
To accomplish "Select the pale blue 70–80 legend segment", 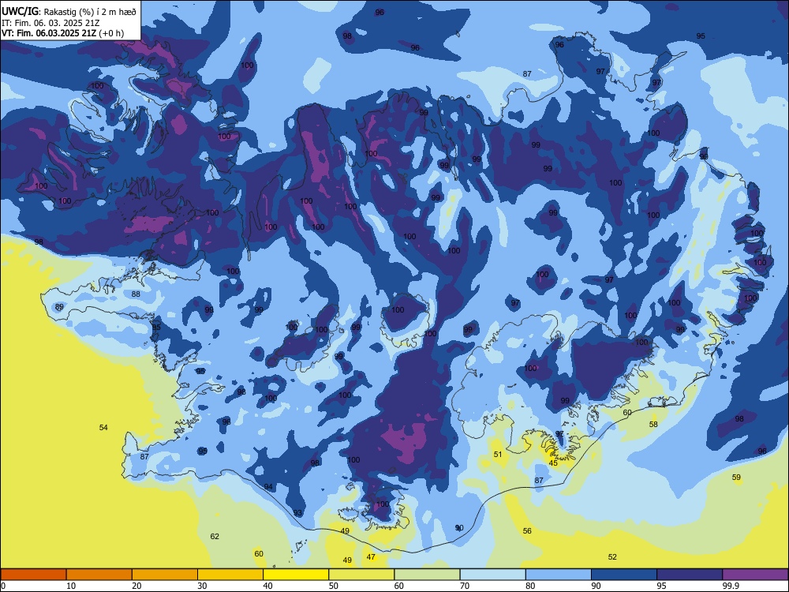I will click(492, 575).
